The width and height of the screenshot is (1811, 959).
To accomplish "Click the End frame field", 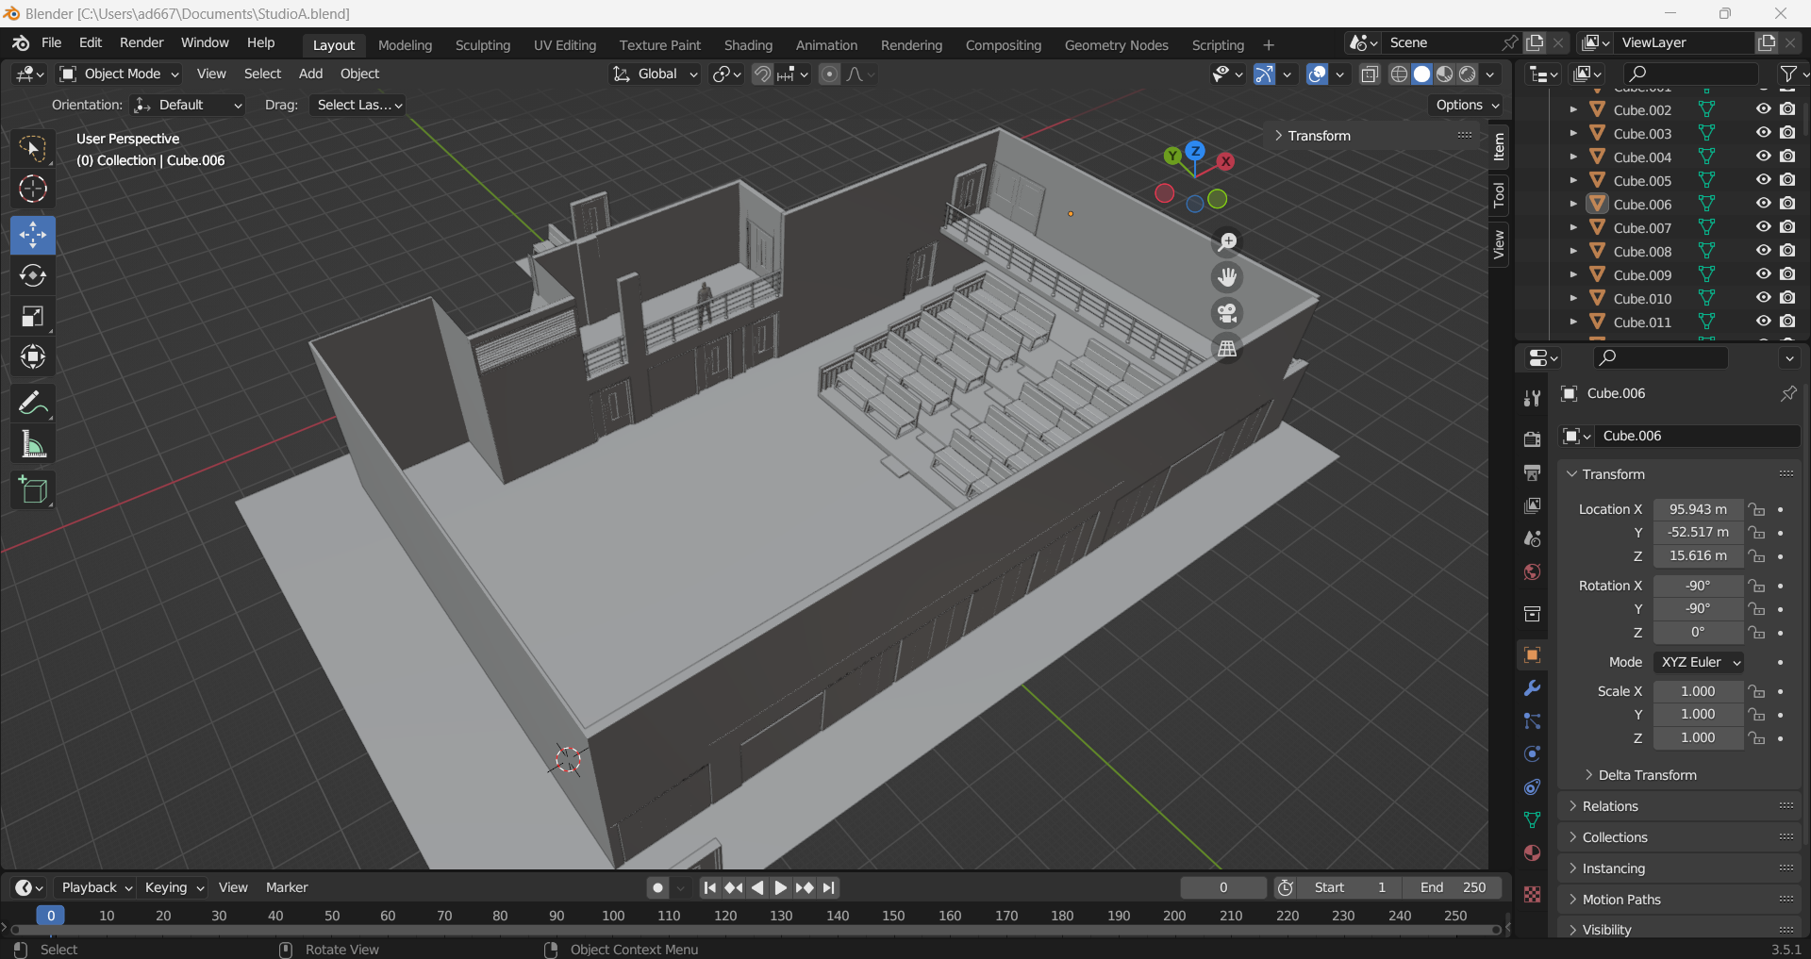I will point(1452,888).
